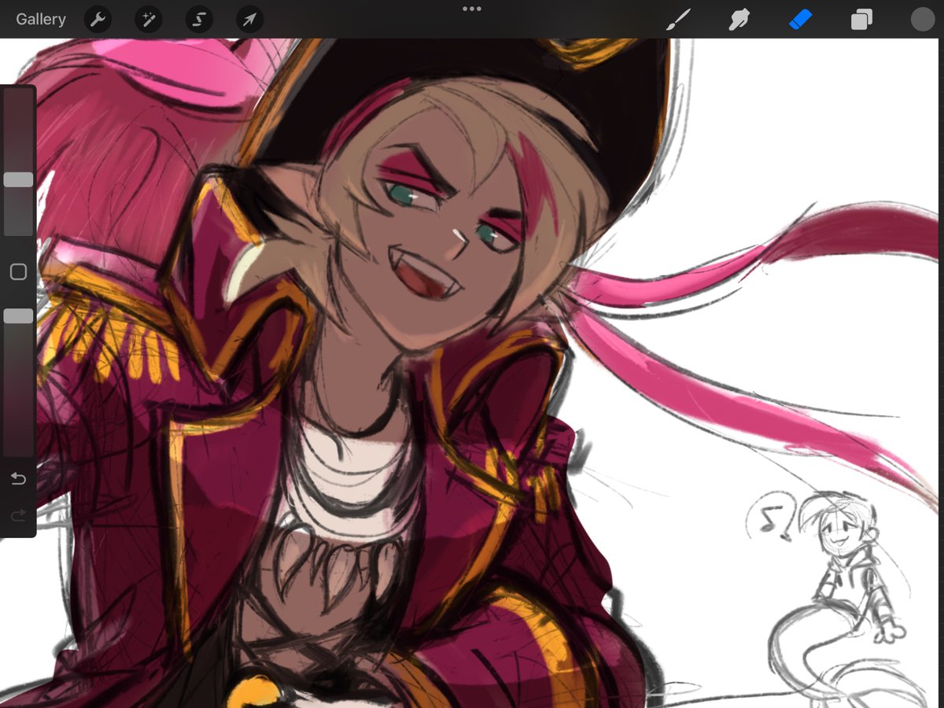Select the Eraser tool
944x708 pixels.
point(799,20)
